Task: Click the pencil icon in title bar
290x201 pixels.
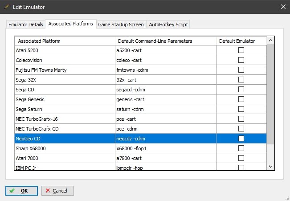Action: (x=7, y=7)
